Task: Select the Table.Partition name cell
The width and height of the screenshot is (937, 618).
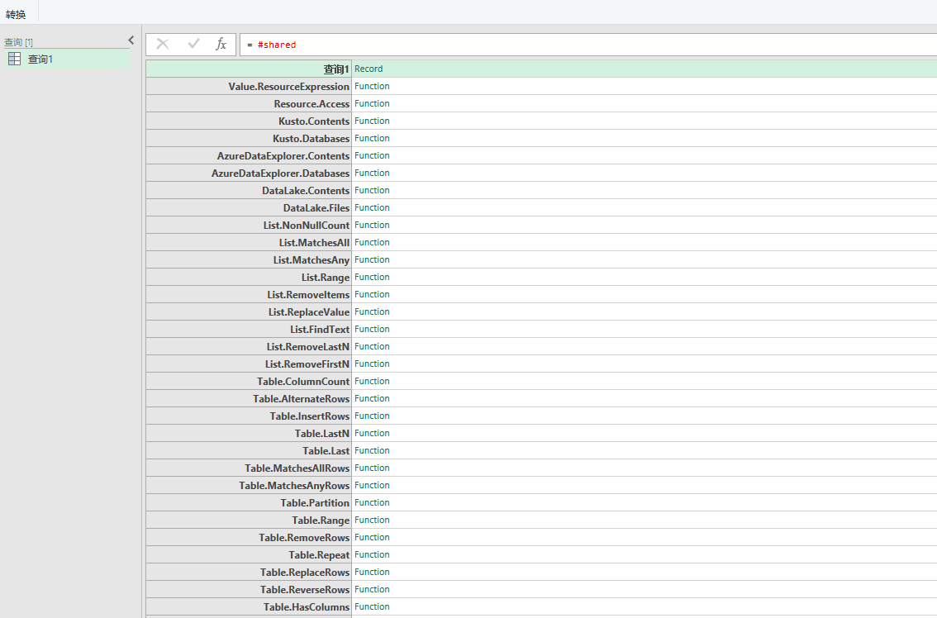Action: (x=249, y=502)
